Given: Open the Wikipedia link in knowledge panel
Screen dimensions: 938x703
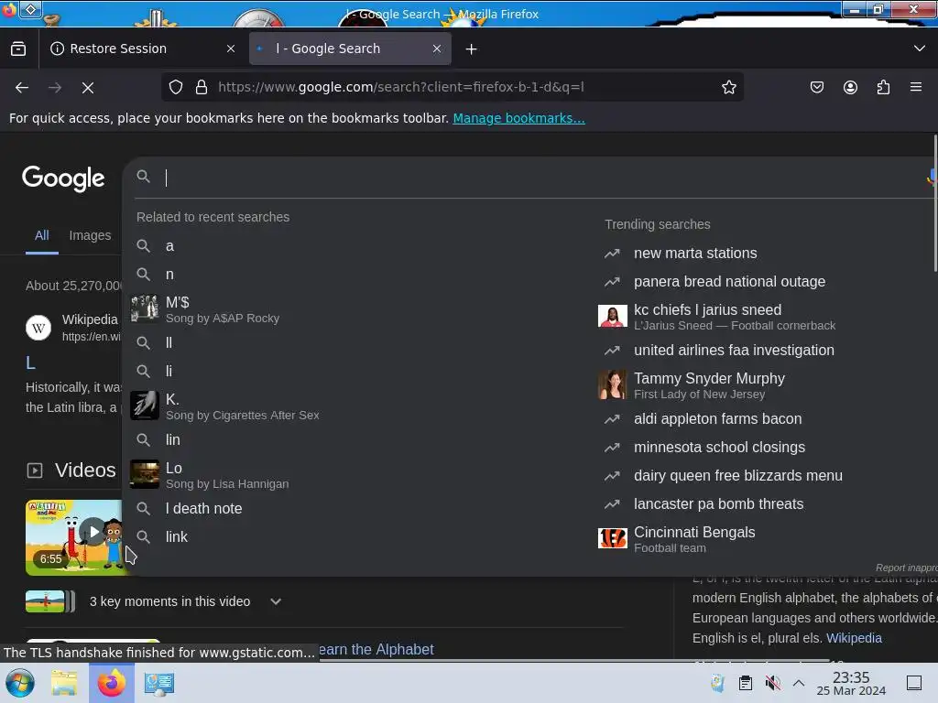Looking at the screenshot, I should point(854,638).
